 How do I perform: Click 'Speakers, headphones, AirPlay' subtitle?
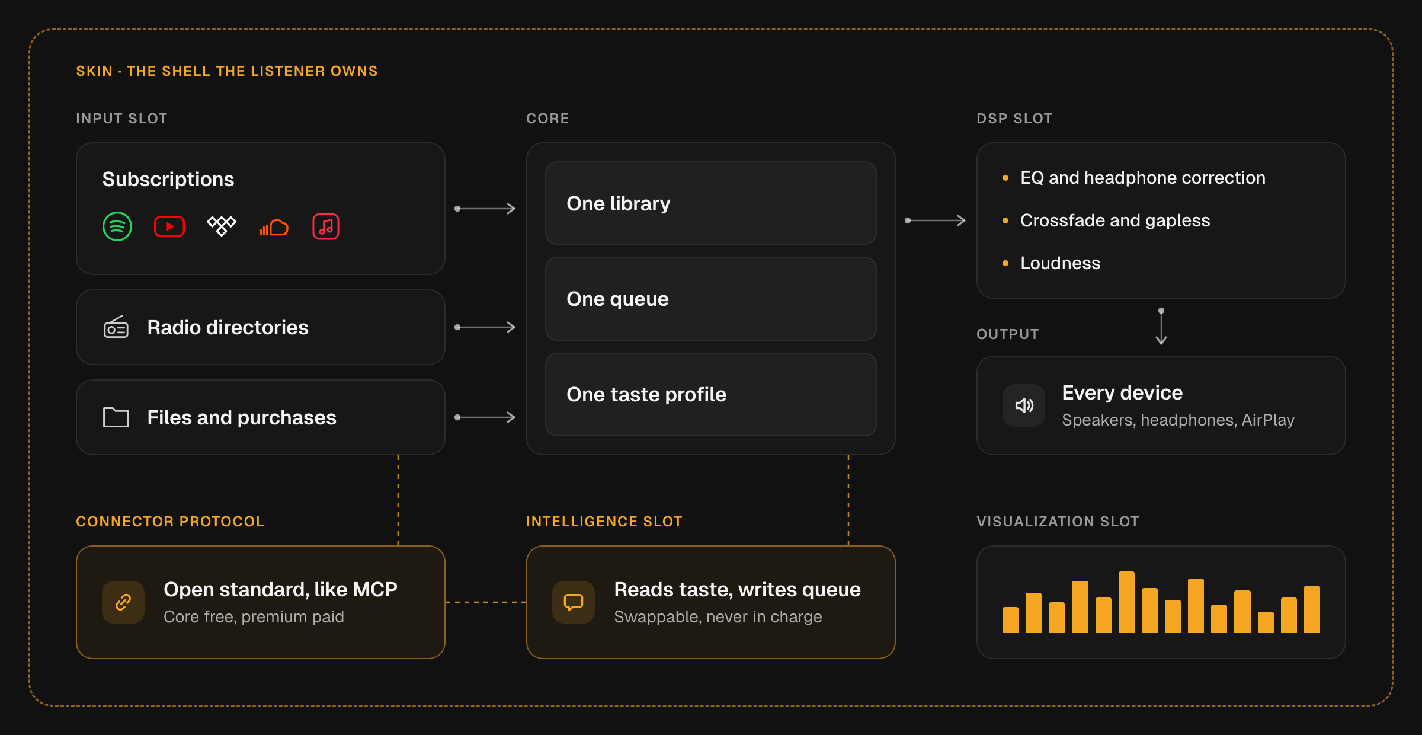(x=1178, y=420)
